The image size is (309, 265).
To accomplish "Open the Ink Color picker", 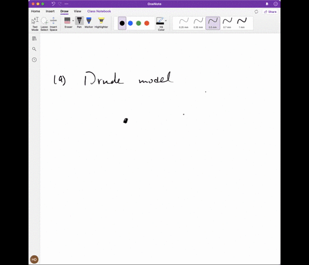I will 160,24.
